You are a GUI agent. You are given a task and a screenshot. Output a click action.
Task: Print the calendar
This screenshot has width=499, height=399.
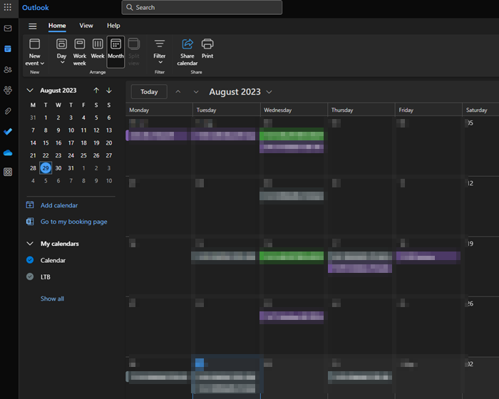207,48
